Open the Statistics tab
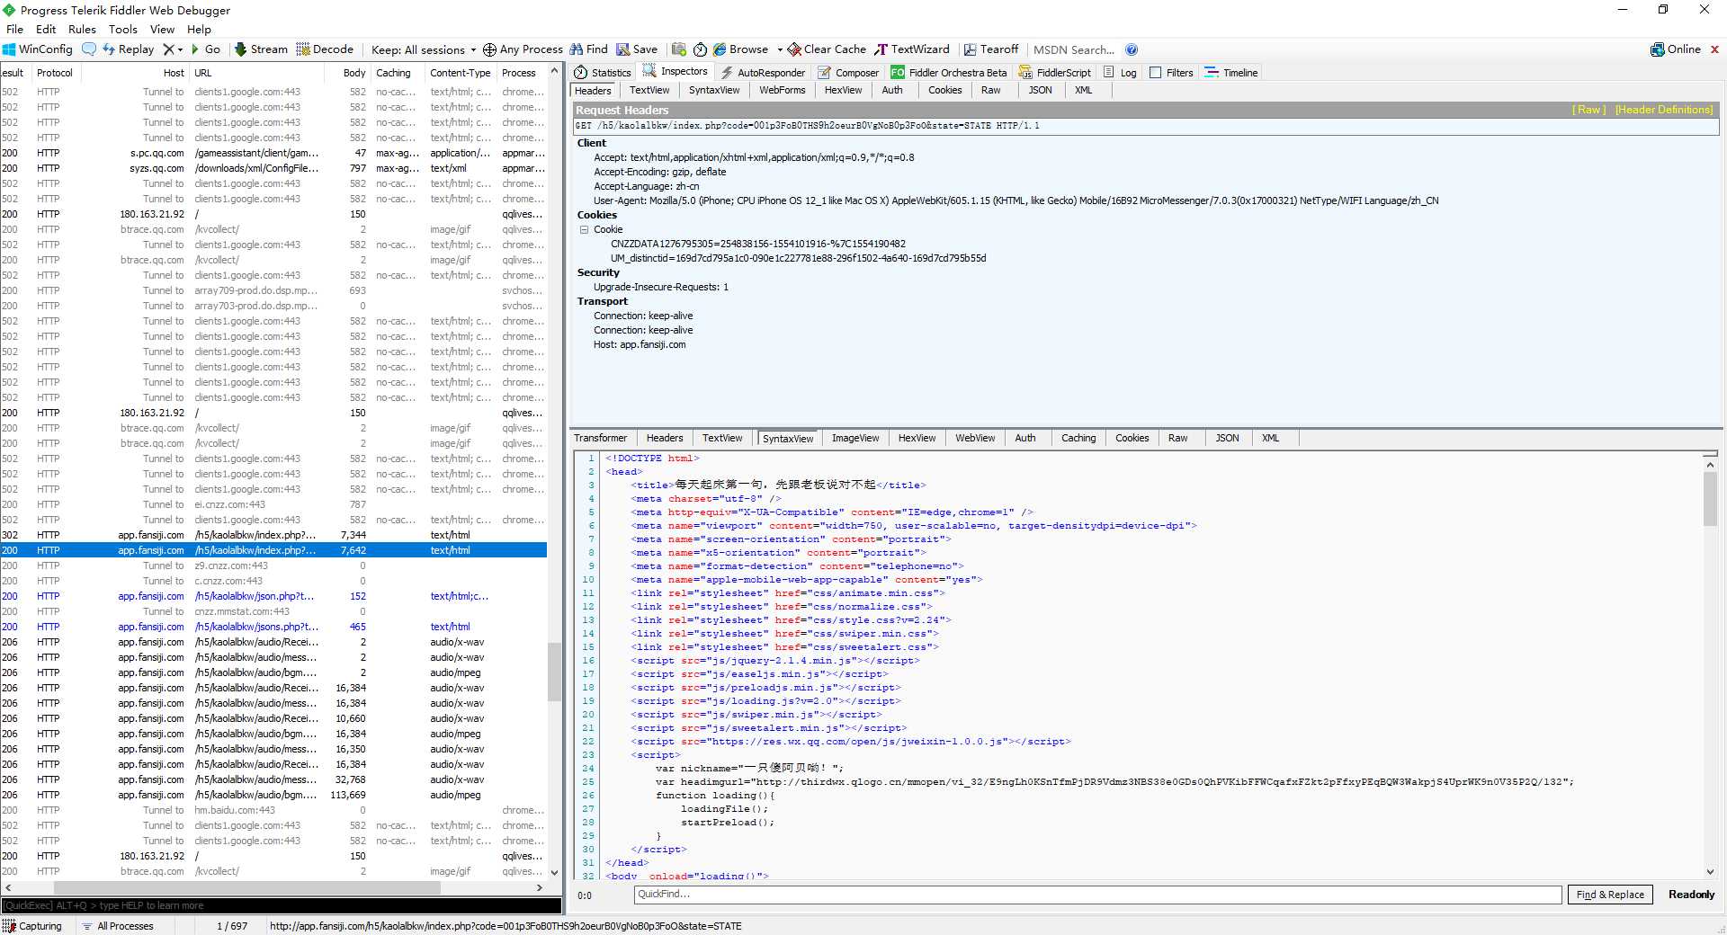 tap(603, 73)
